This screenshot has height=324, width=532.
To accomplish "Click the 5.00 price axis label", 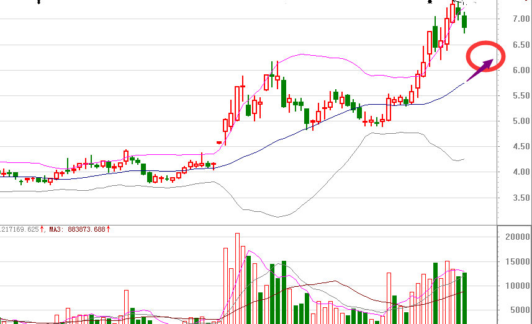I will pyautogui.click(x=521, y=121).
